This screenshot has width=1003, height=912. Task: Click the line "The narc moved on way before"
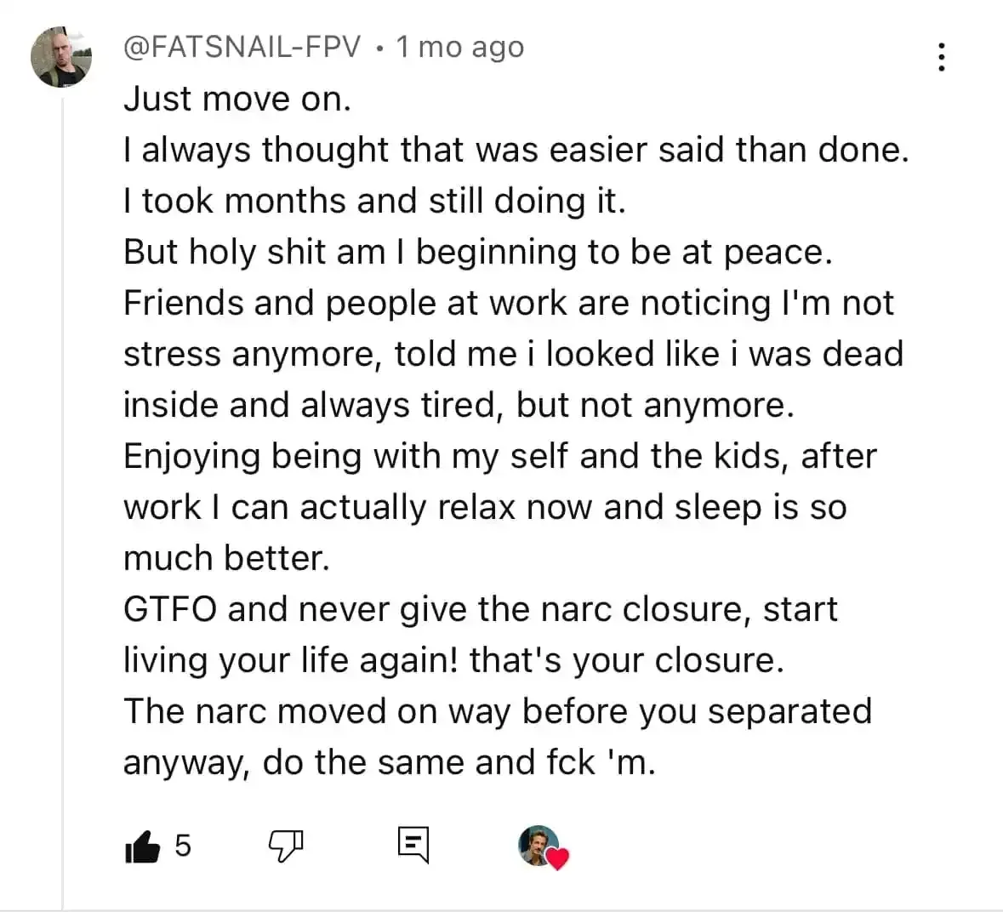click(x=498, y=711)
